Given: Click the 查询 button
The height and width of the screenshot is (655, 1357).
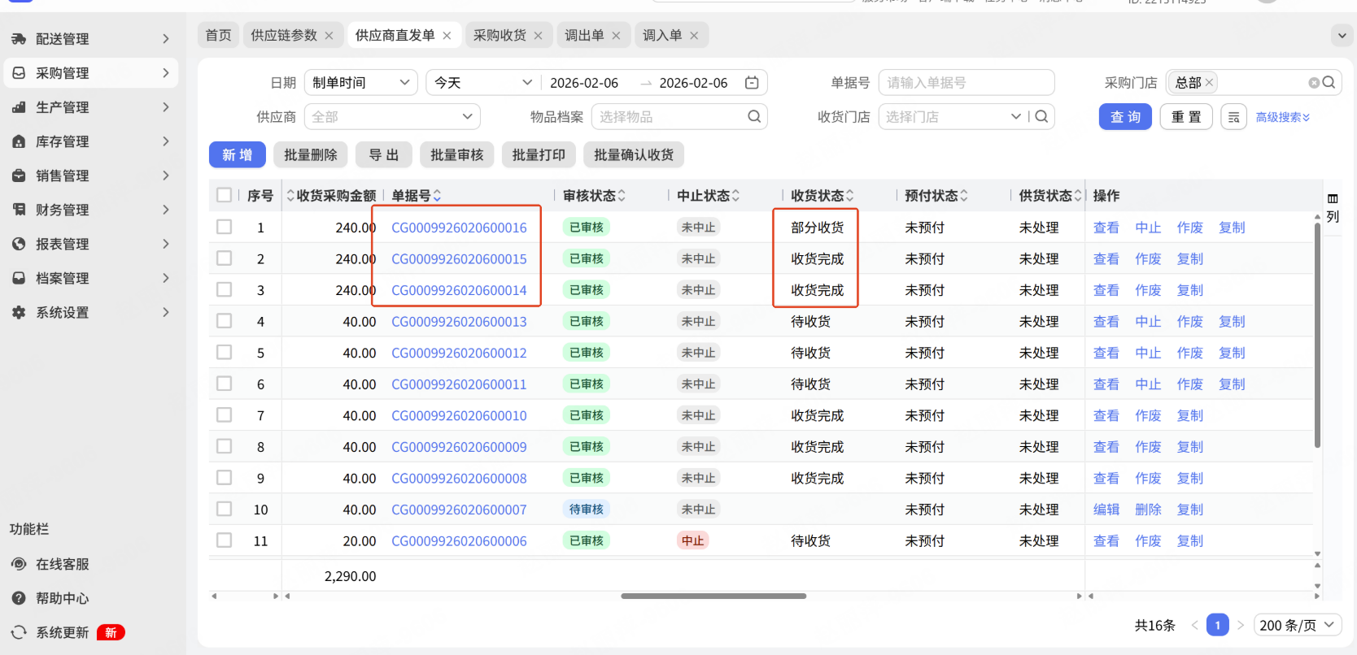Looking at the screenshot, I should 1125,117.
